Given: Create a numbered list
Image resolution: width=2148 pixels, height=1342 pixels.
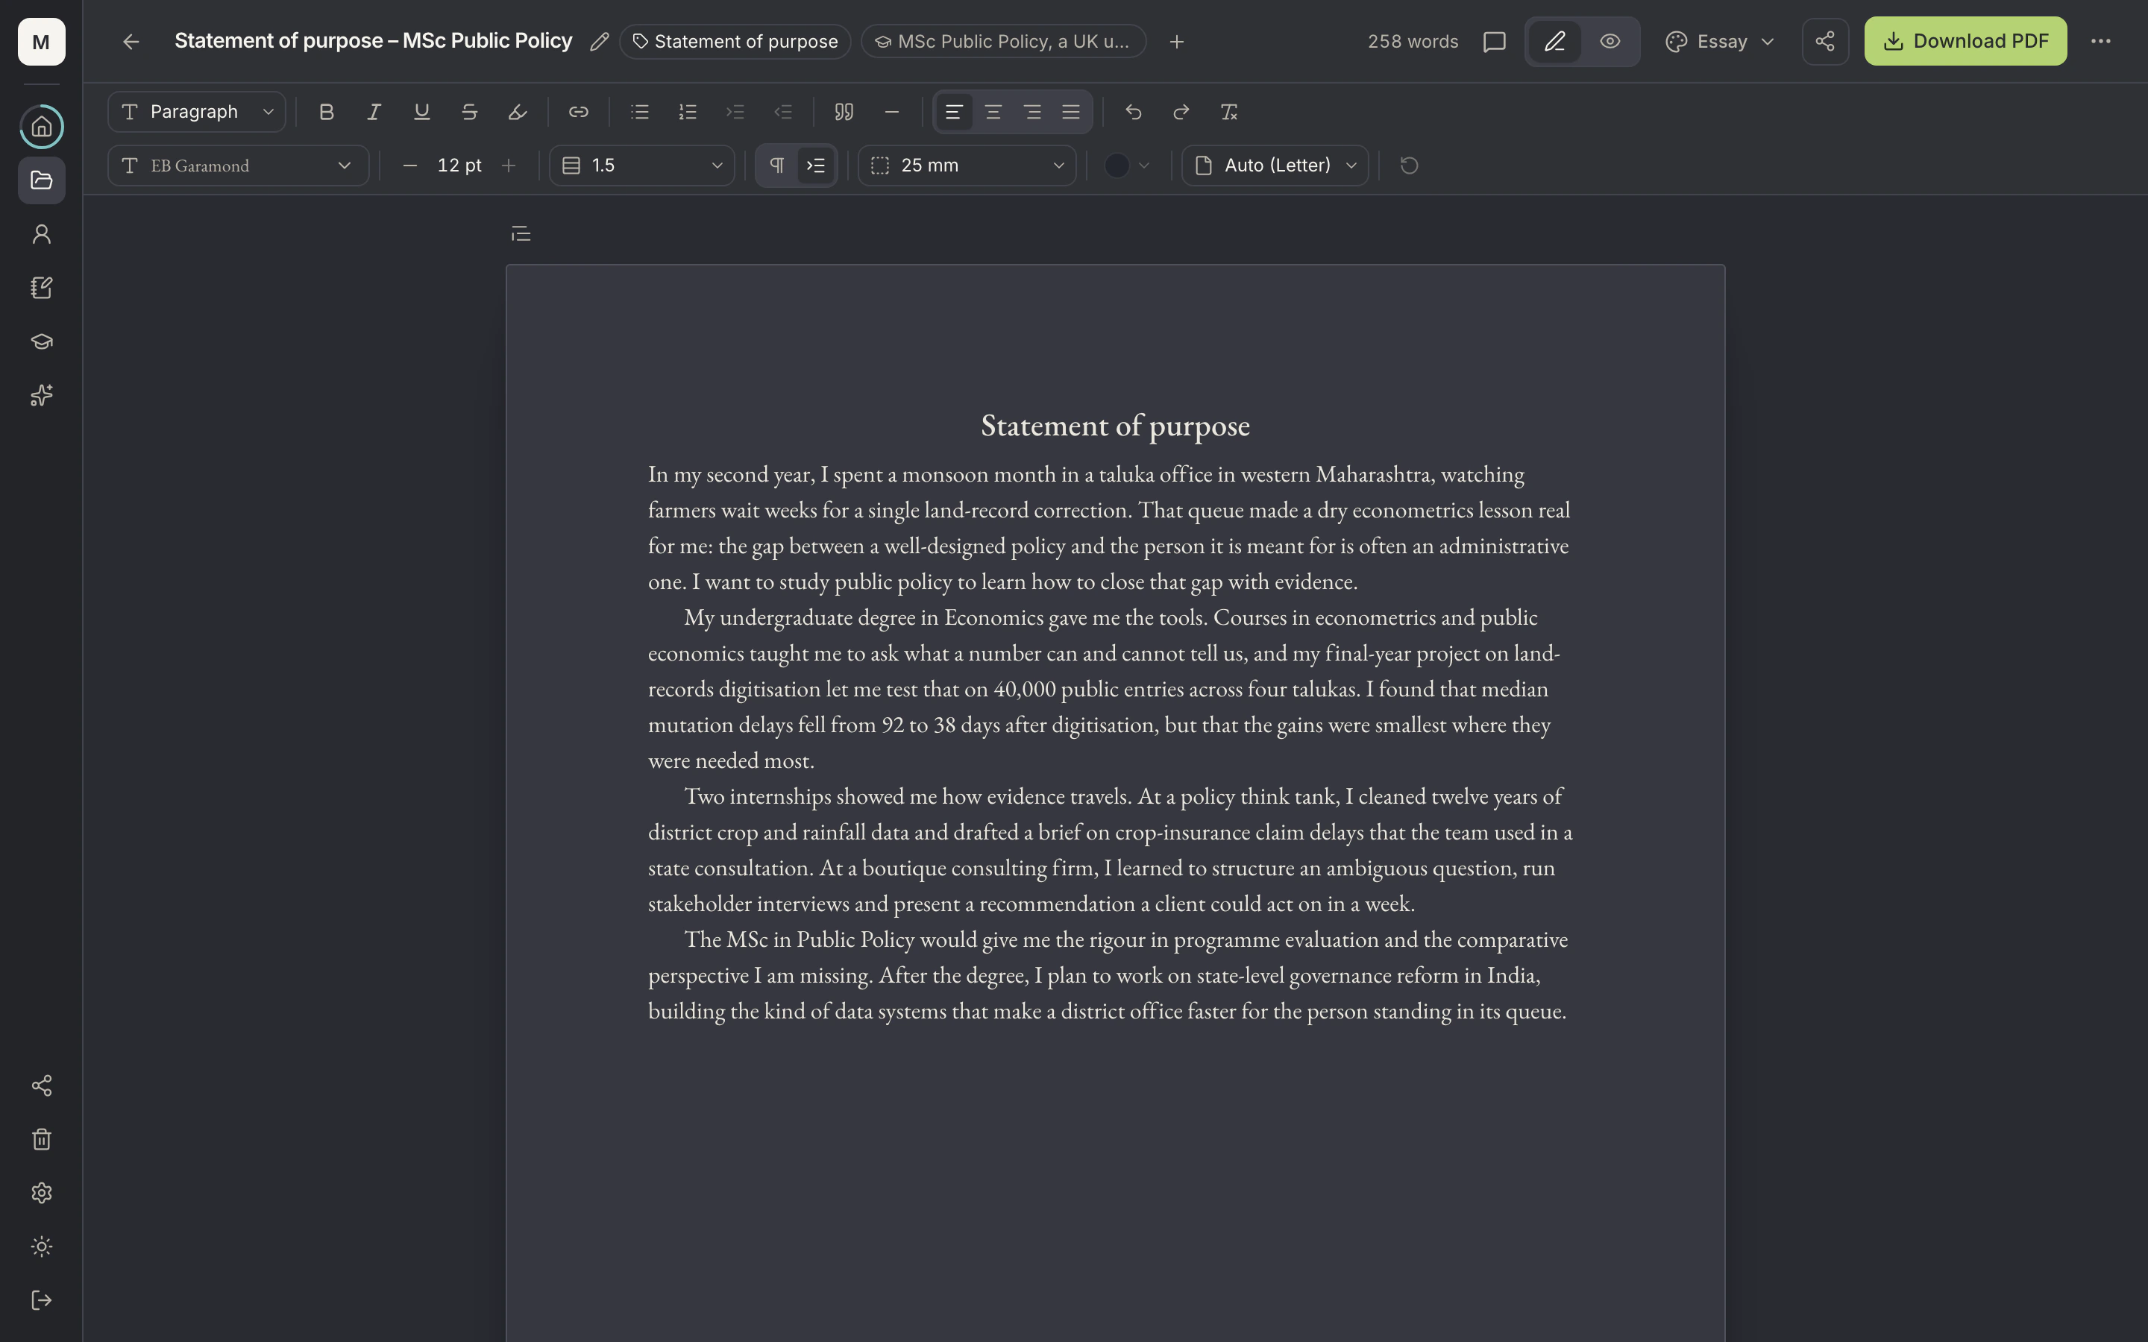Looking at the screenshot, I should click(688, 112).
